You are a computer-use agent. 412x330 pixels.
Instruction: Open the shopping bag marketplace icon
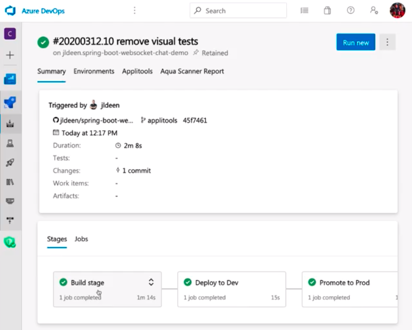[x=327, y=11]
